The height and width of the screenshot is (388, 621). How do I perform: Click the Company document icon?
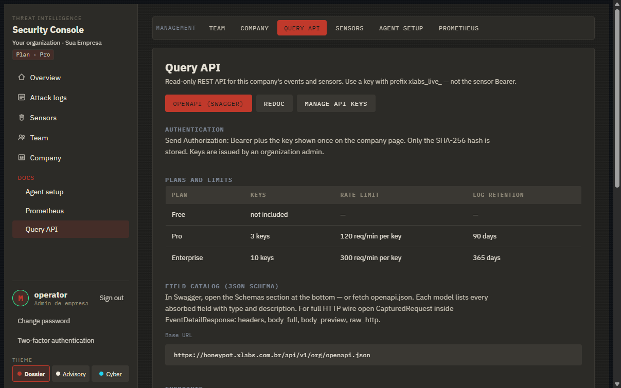coord(21,158)
